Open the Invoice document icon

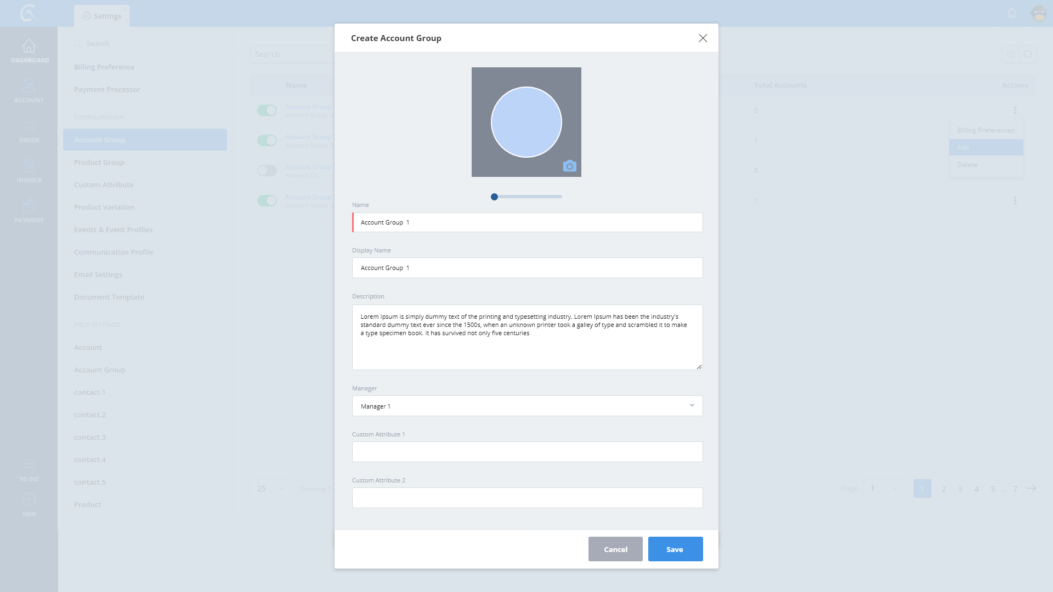coord(29,166)
